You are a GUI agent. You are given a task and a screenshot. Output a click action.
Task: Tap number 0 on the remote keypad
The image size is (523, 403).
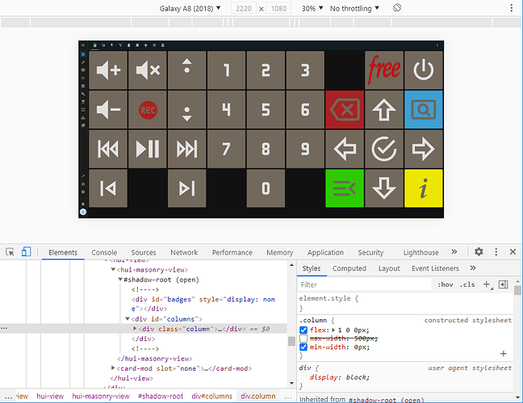[x=266, y=188]
